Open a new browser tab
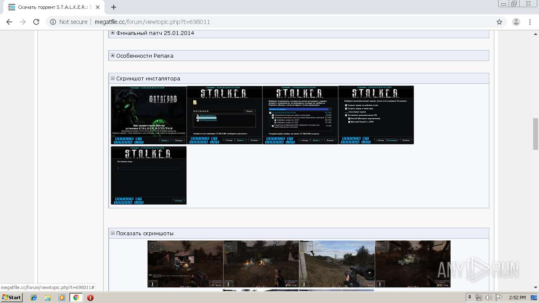This screenshot has height=303, width=539. pyautogui.click(x=114, y=7)
